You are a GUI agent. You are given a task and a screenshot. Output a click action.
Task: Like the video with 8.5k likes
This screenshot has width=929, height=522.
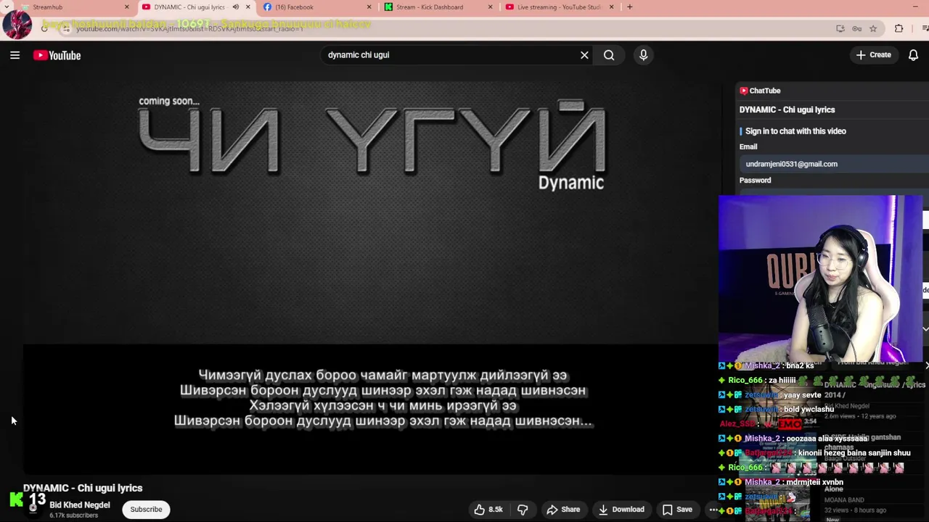488,510
